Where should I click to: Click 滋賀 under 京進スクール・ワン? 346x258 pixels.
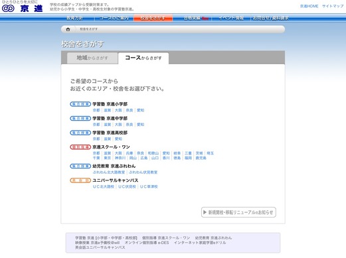pos(108,153)
